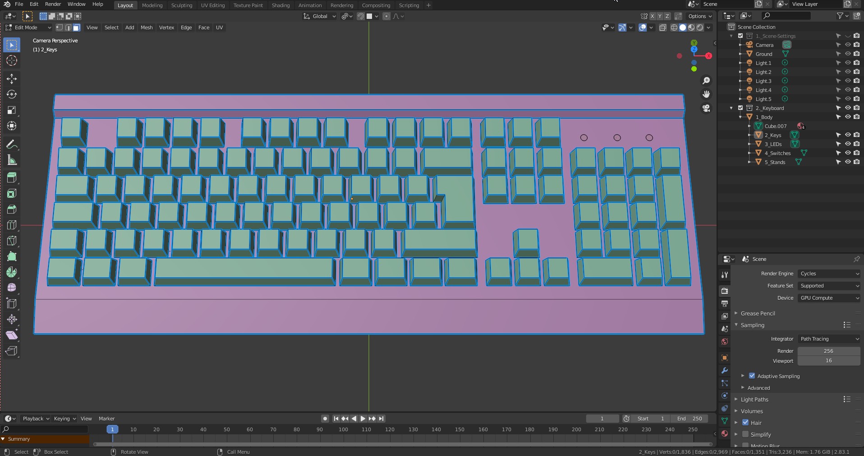This screenshot has width=864, height=456.
Task: Hide Light.1 in the outliner
Action: click(848, 63)
